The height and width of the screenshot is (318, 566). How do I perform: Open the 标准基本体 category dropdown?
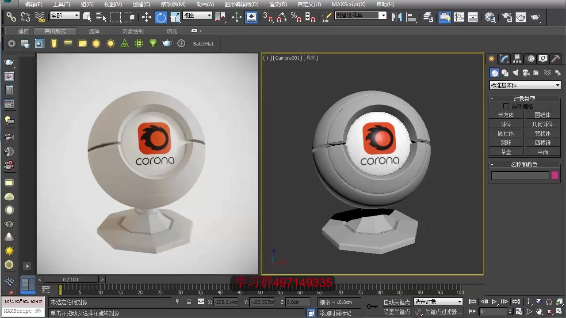click(525, 85)
